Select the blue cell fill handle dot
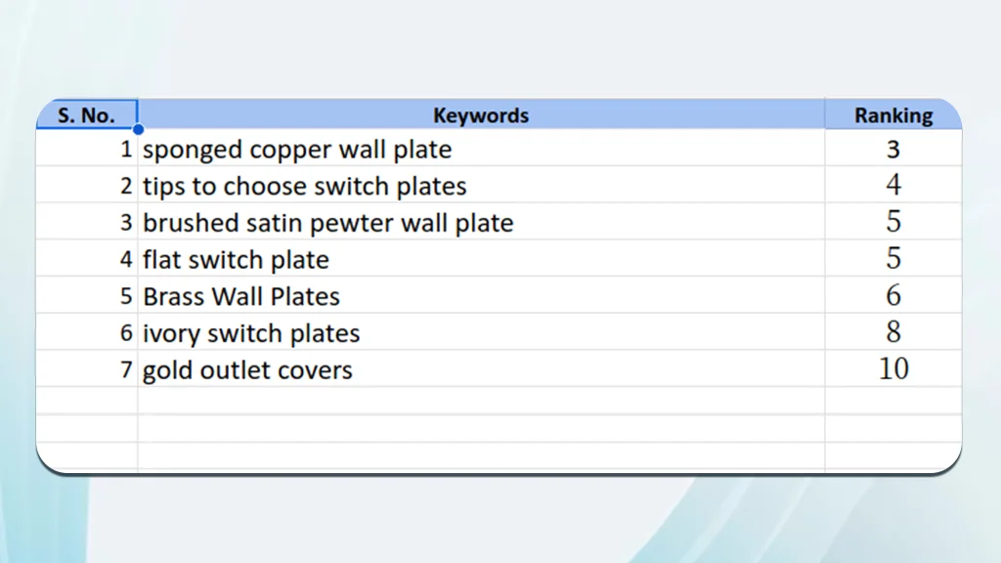Image resolution: width=1001 pixels, height=563 pixels. pos(138,129)
